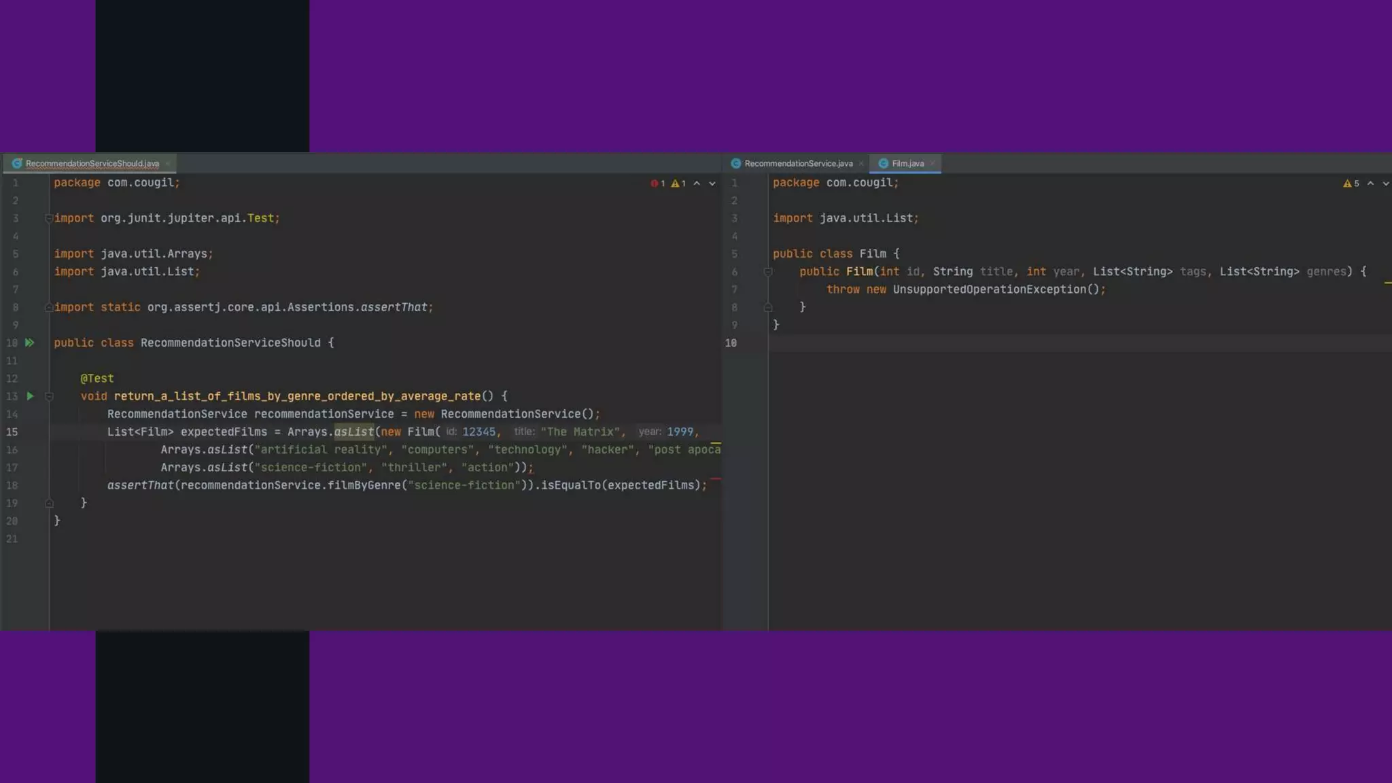The height and width of the screenshot is (783, 1392).
Task: Click red error stripe mark near line 18
Action: 716,479
